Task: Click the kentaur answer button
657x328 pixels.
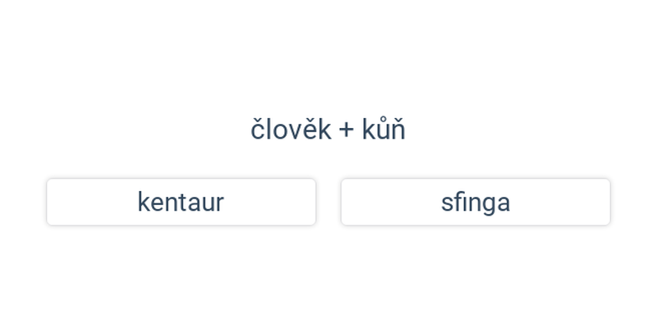Action: tap(181, 202)
